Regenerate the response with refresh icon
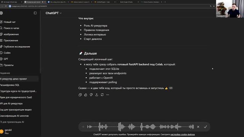 point(102,95)
